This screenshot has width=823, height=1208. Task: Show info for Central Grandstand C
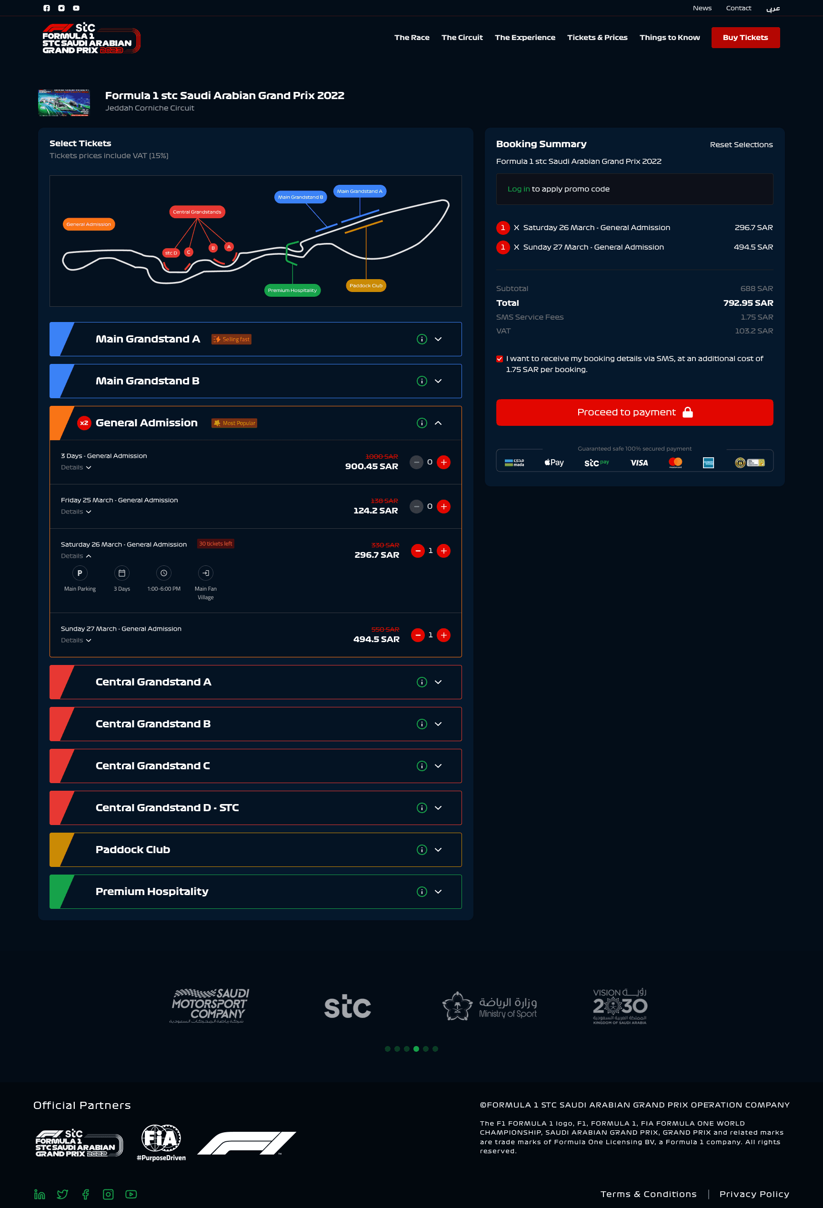422,765
